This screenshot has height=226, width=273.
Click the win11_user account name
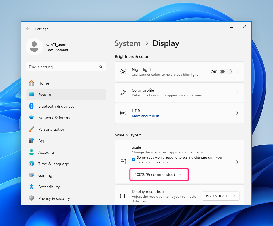56,45
